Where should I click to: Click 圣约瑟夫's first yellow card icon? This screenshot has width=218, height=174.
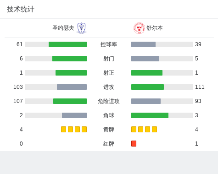(63, 129)
